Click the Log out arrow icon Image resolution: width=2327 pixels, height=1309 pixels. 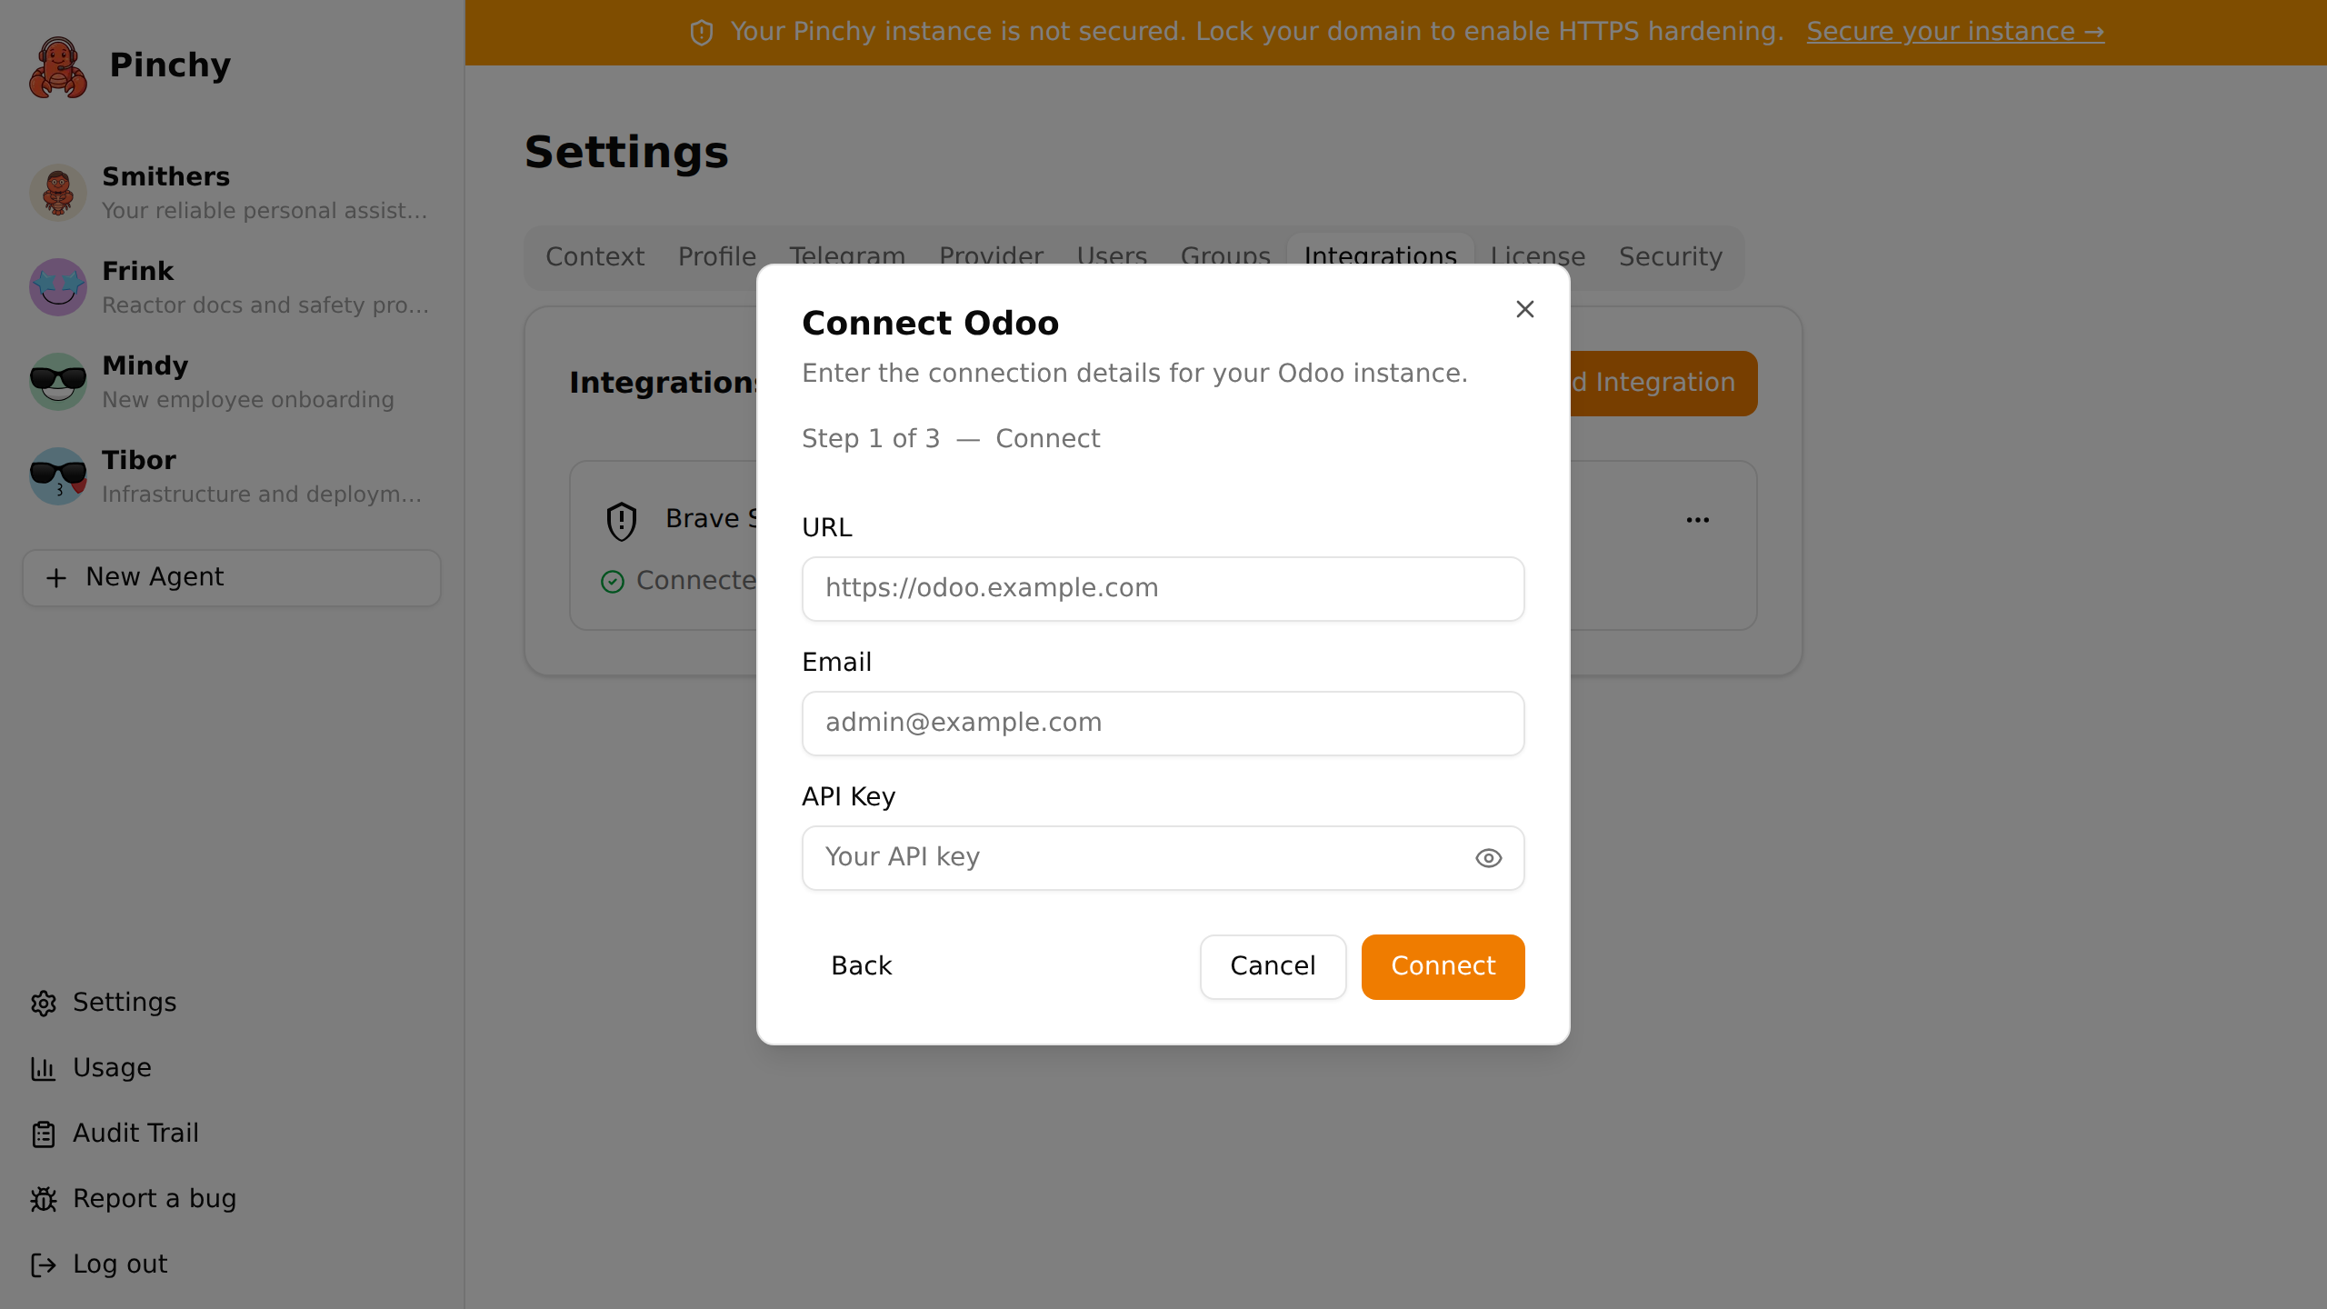44,1264
